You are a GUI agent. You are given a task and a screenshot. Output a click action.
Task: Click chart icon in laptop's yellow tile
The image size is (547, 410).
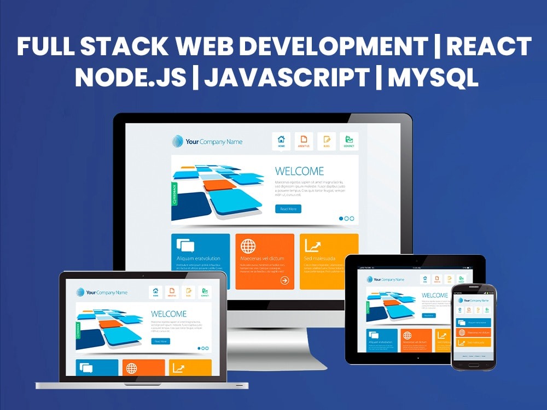coord(178,368)
